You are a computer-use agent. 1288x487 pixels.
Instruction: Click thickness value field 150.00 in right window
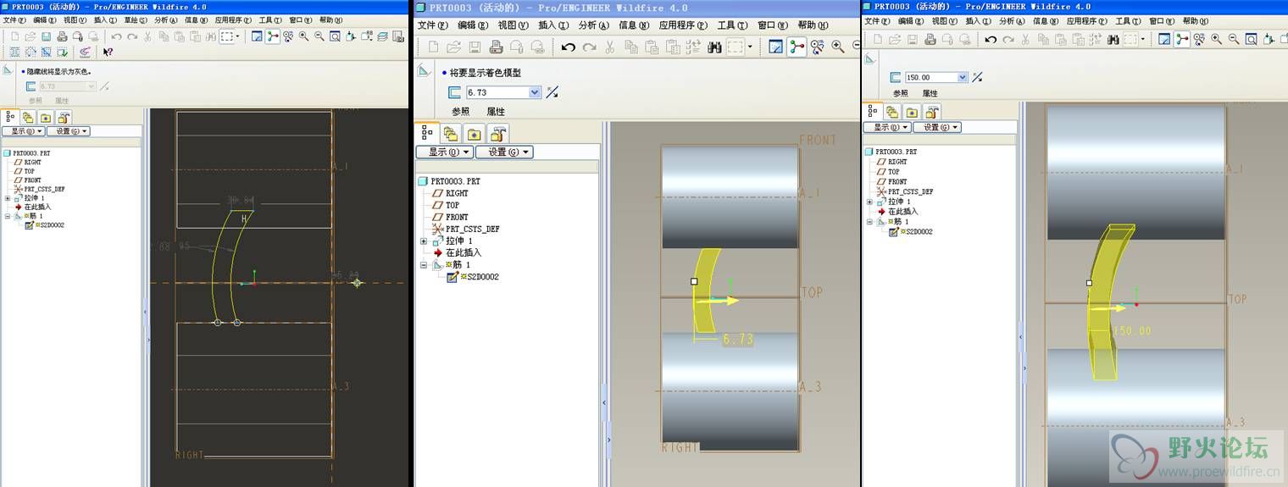click(x=931, y=77)
